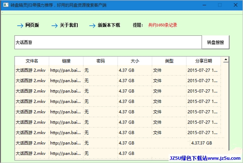Screen dimensions: 243x163
Task: Click the arrow icon beside 关于我们
Action: point(55,25)
